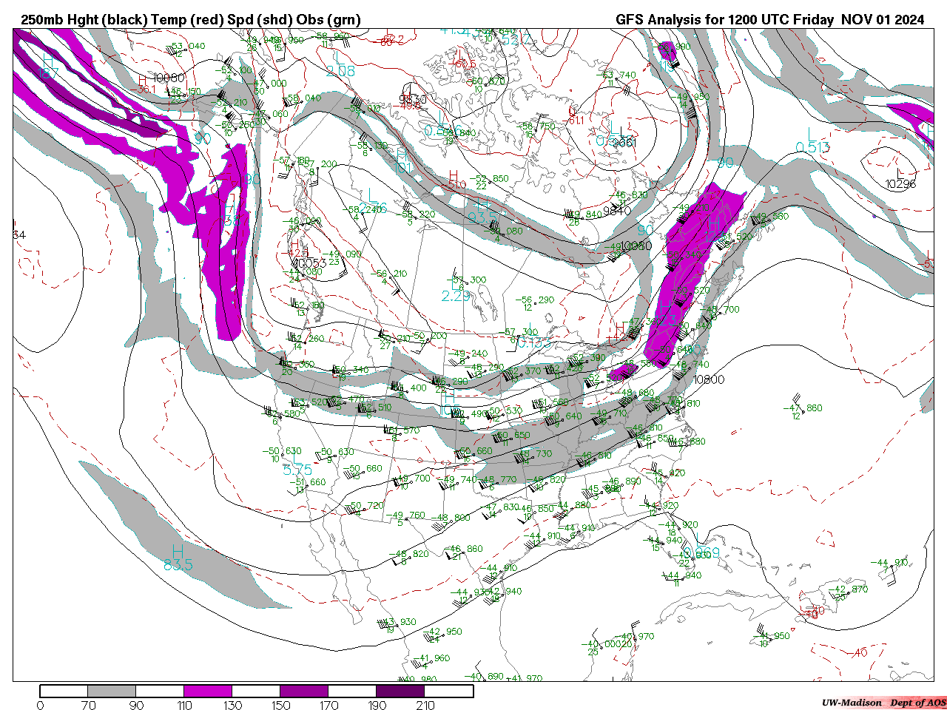Click the magenta 110-130 legend swatch
947x710 pixels.
coord(208,691)
